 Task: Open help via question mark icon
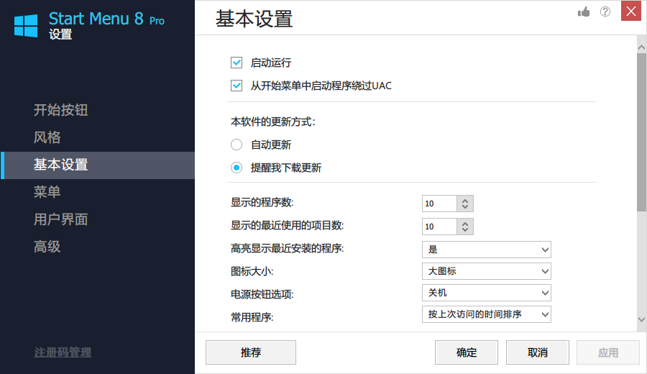tap(605, 12)
